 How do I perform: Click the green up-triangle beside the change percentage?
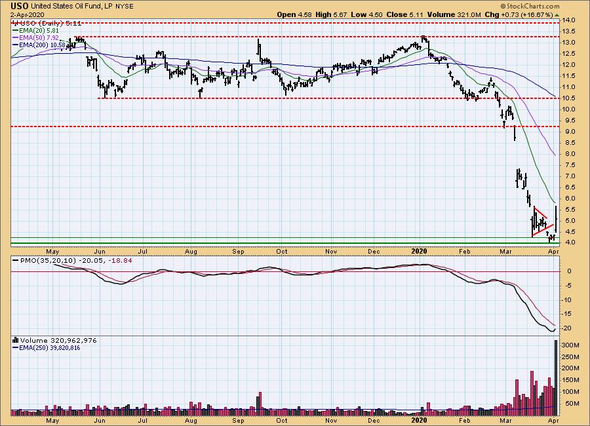(557, 15)
